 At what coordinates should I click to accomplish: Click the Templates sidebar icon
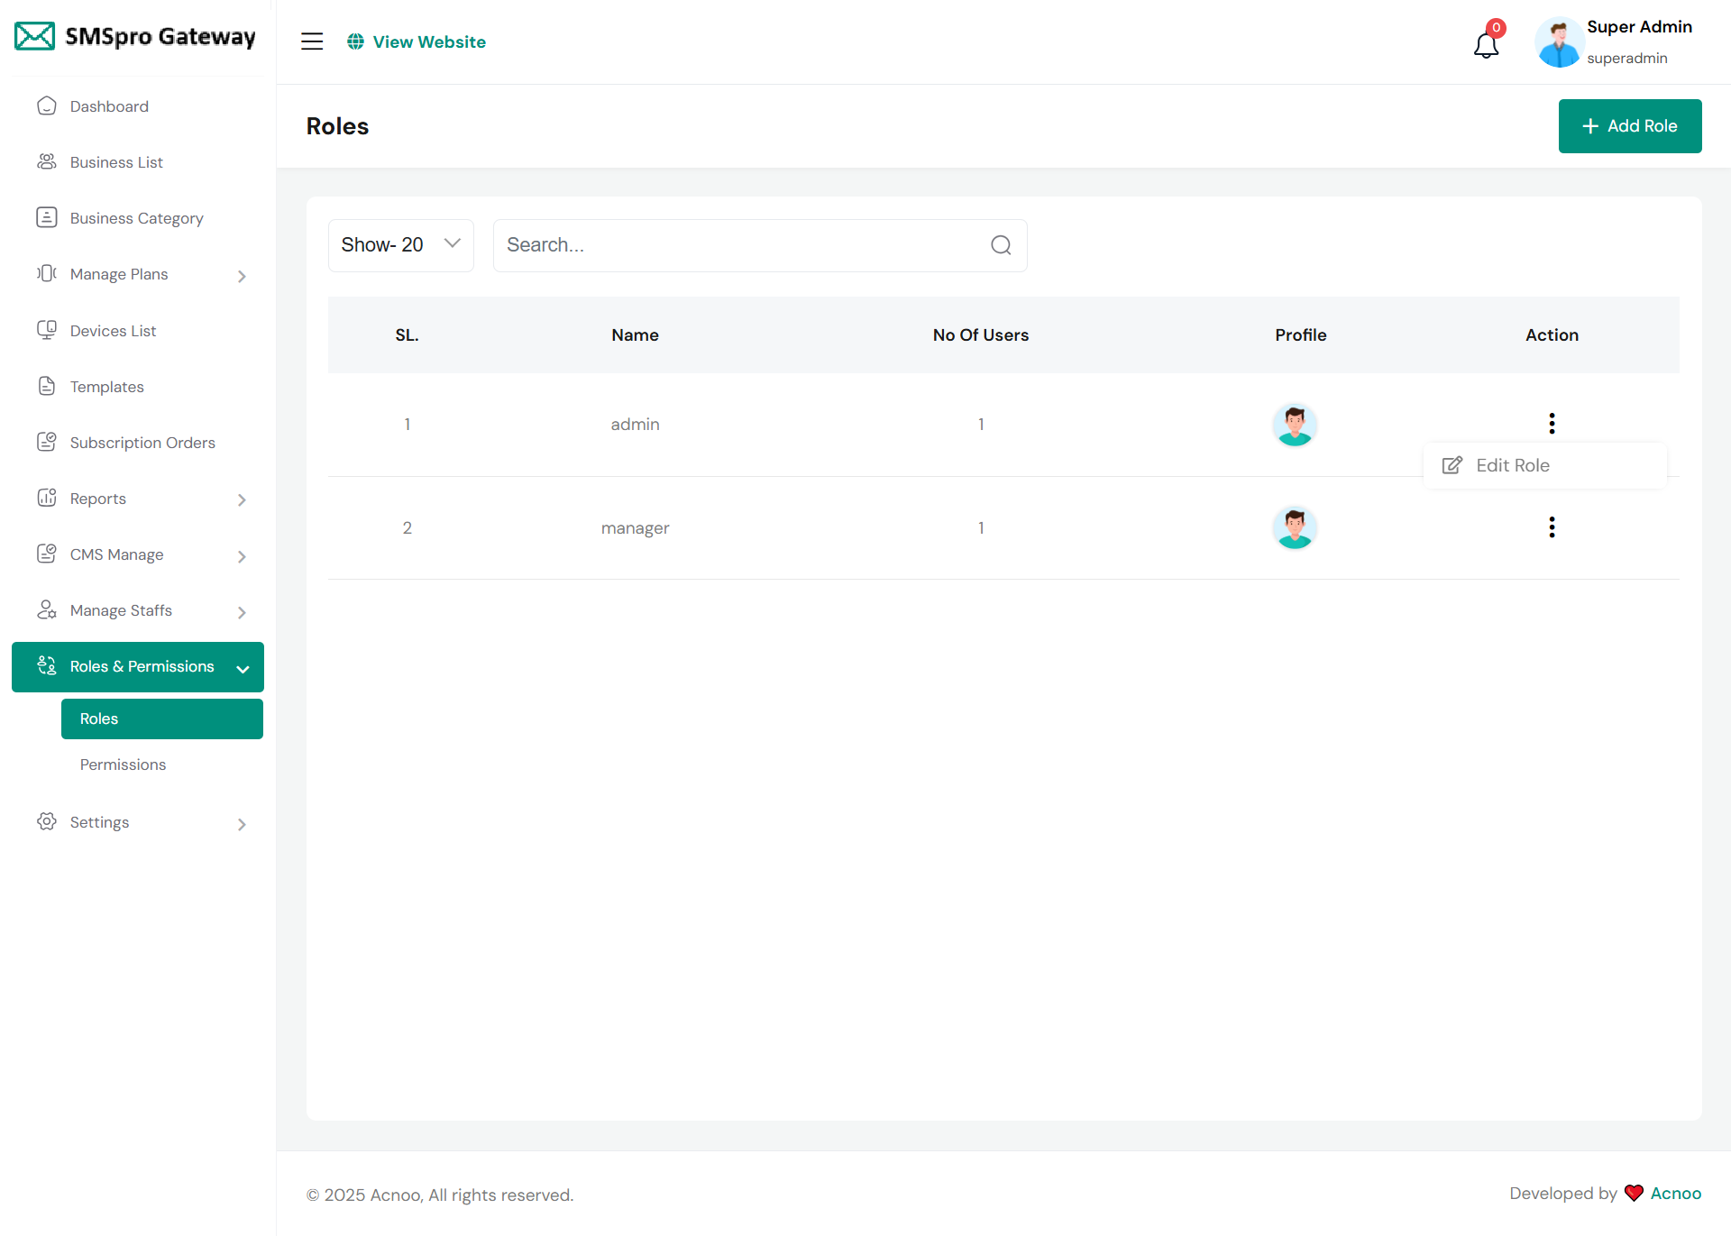coord(47,386)
